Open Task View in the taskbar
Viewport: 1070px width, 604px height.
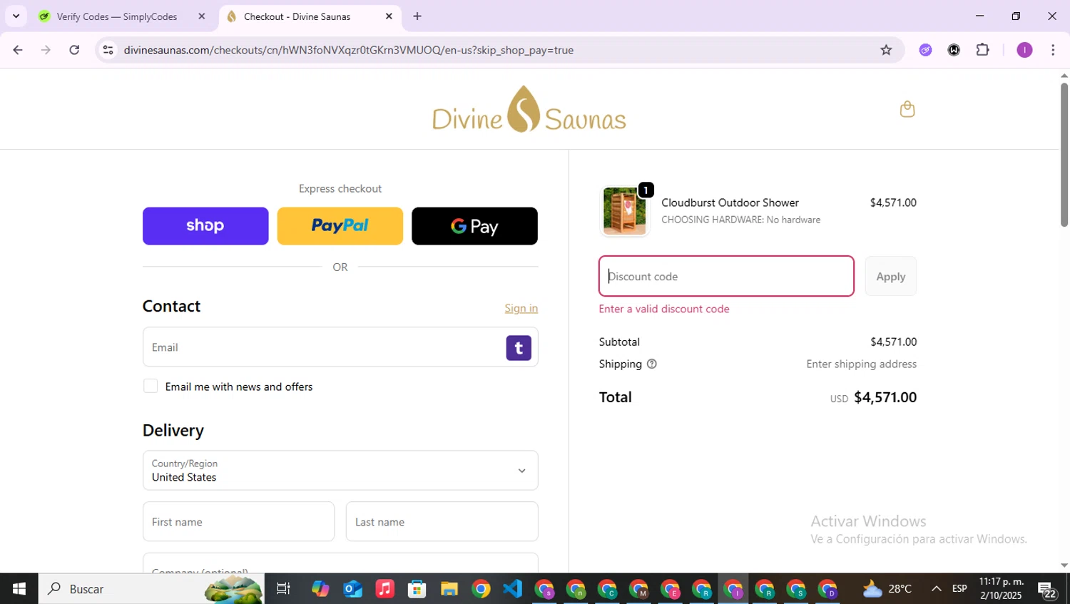pos(283,589)
